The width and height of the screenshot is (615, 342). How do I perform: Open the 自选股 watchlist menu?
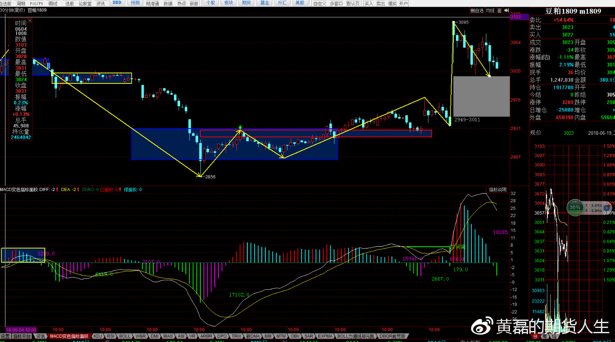coord(5,3)
